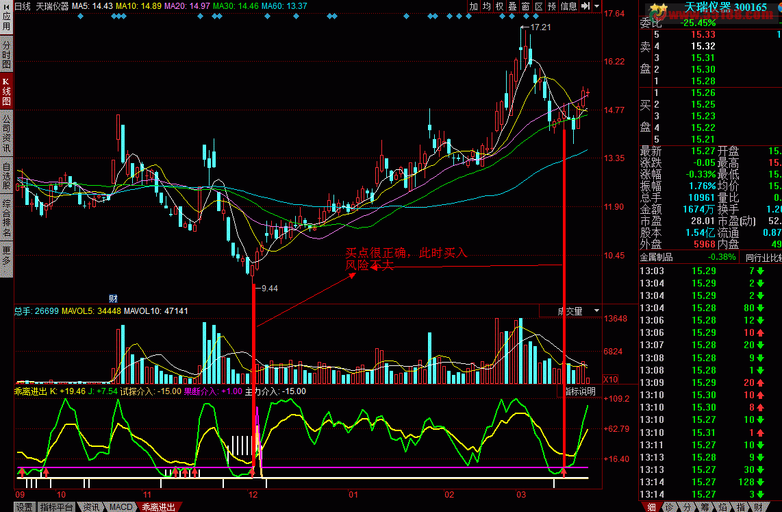Select the 财 finance tab at bottom right

758,507
